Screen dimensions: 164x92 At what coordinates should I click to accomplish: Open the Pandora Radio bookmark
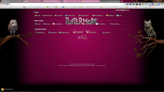[17, 7]
